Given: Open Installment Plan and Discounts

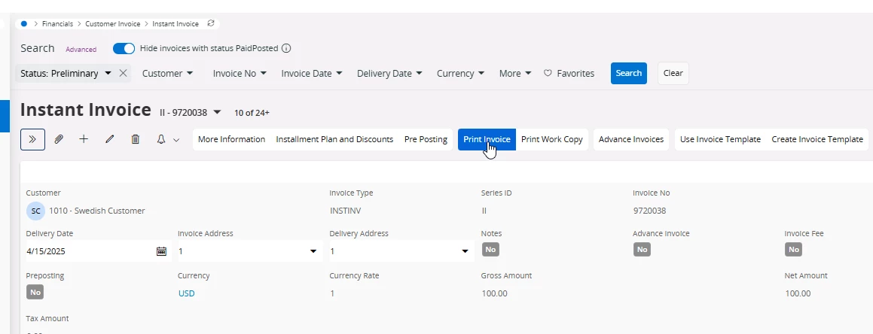Looking at the screenshot, I should click(x=334, y=139).
